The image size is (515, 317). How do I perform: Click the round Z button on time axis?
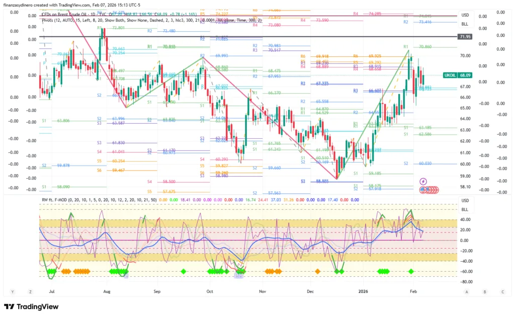[x=31, y=292]
